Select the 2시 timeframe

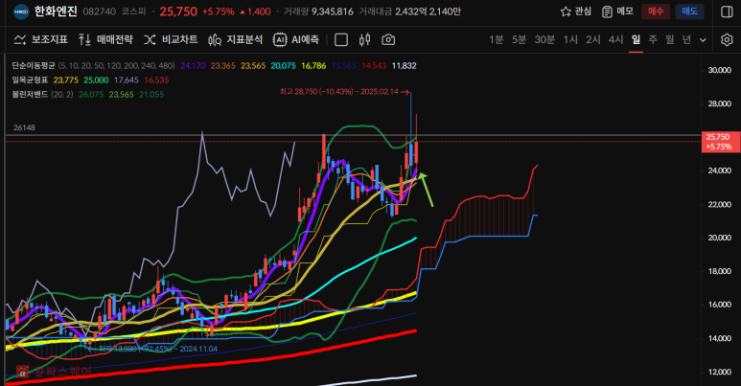[593, 39]
